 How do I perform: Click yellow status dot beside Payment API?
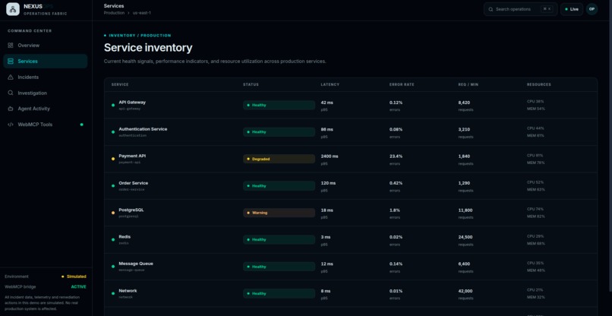(113, 159)
